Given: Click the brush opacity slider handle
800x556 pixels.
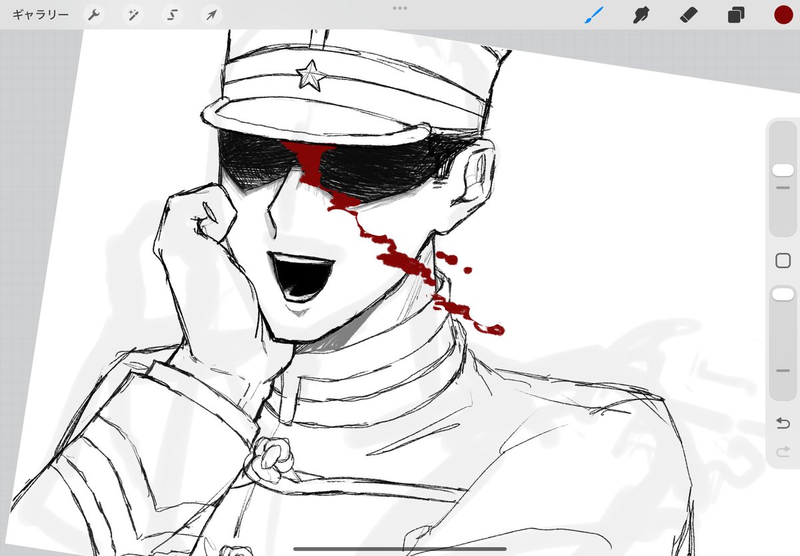Looking at the screenshot, I should 783,294.
